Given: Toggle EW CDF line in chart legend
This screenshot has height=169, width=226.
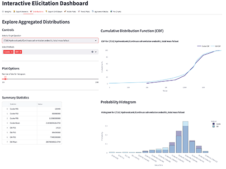Looking at the screenshot, I should click(x=216, y=46).
